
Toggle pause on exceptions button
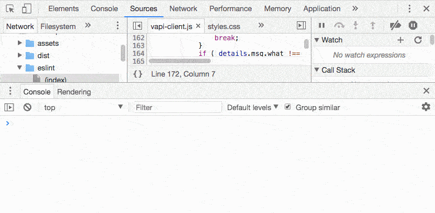click(x=413, y=26)
